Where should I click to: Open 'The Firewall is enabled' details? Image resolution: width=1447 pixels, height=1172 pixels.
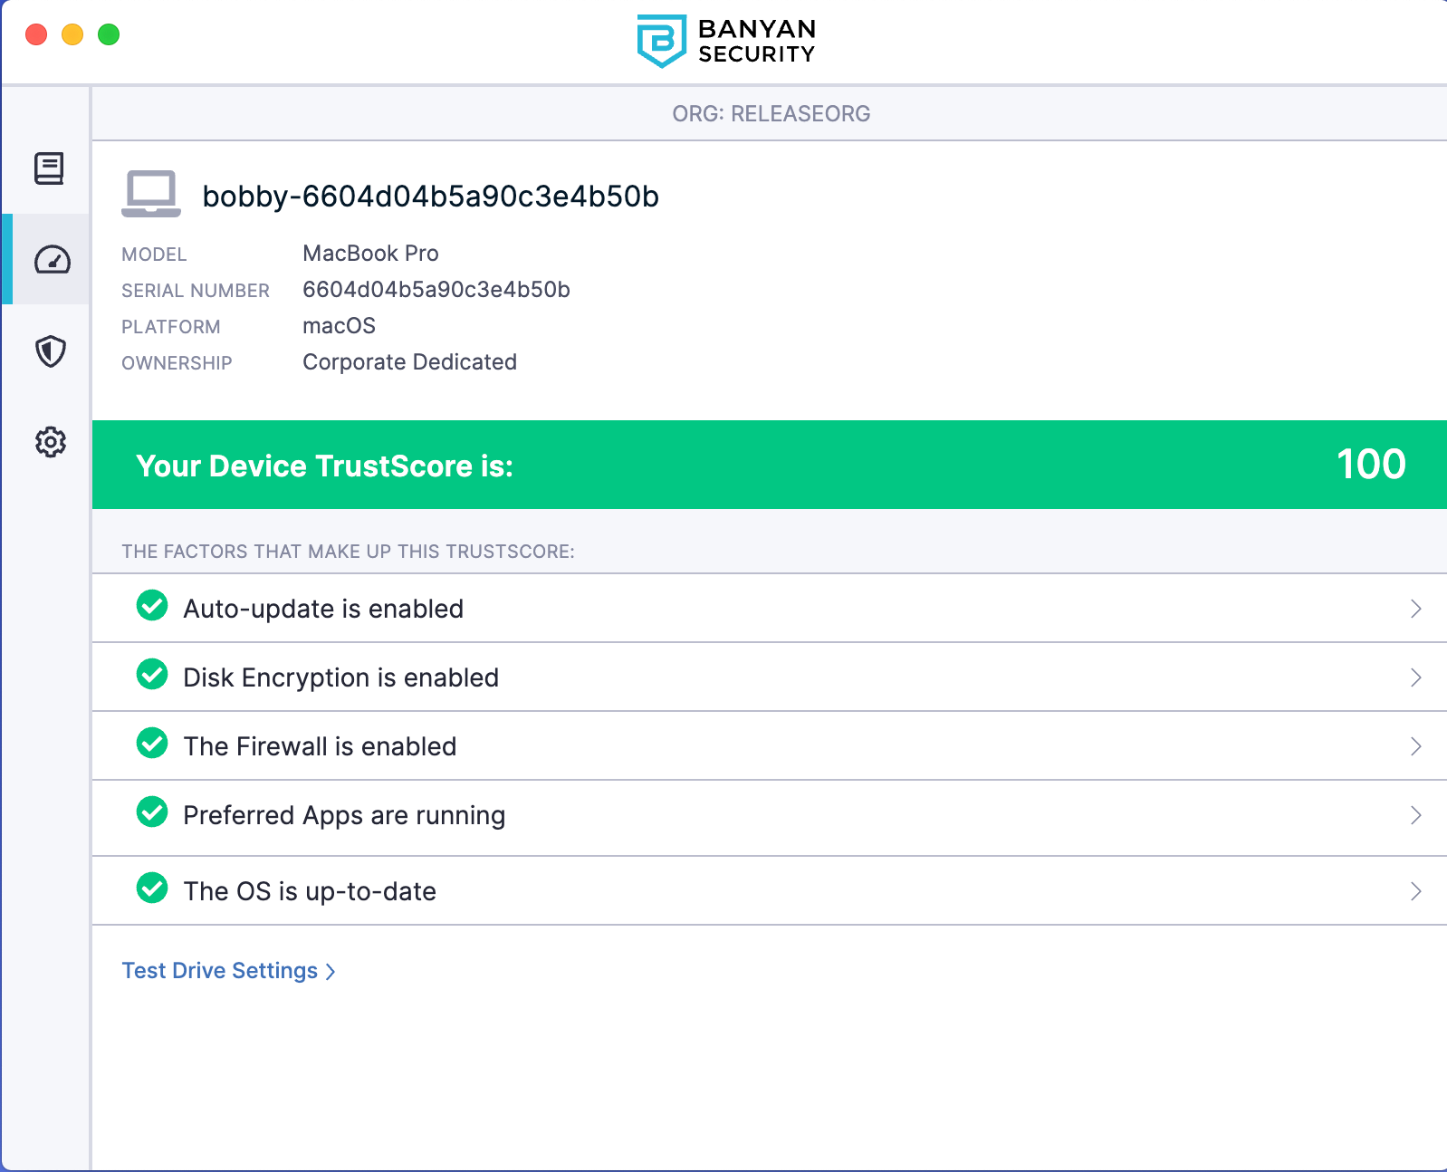tap(770, 746)
